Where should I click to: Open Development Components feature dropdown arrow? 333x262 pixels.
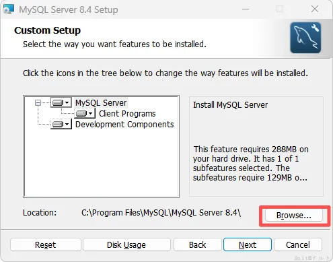pyautogui.click(x=67, y=124)
